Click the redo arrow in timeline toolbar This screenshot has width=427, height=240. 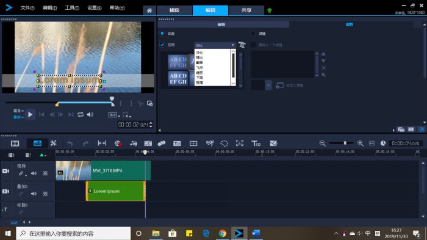pyautogui.click(x=86, y=144)
